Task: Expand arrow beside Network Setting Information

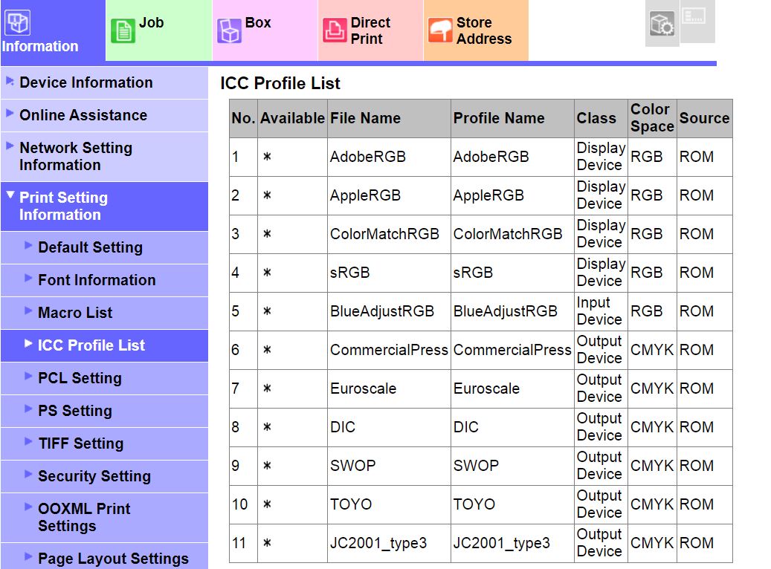Action: [10, 146]
